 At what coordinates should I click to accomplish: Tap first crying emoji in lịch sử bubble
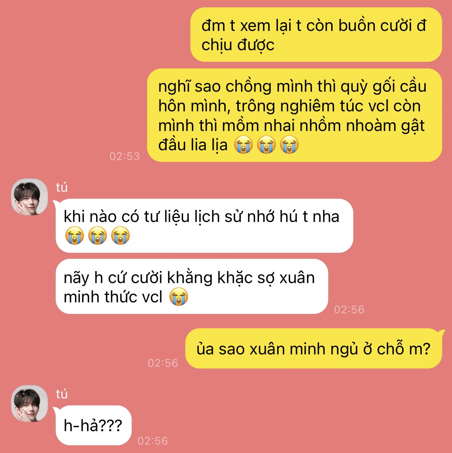pos(75,235)
